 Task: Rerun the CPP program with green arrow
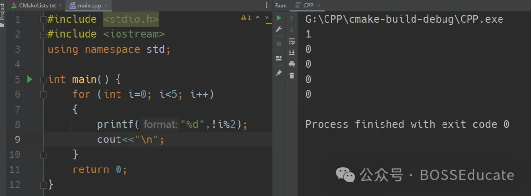pos(279,18)
